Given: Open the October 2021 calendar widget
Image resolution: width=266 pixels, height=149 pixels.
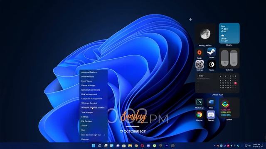Looking at the screenshot, I should (217, 83).
